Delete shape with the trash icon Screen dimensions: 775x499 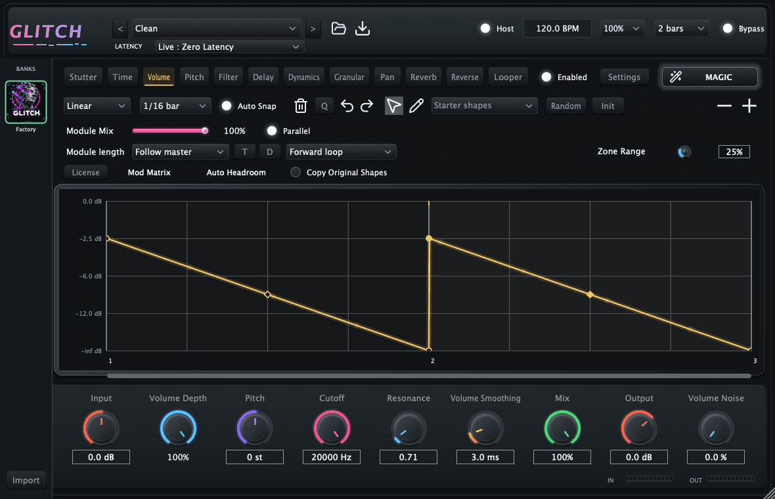coord(301,106)
